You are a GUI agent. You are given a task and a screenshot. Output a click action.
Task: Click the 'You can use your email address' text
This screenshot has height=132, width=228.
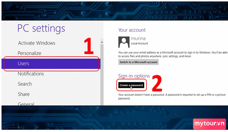(173, 54)
